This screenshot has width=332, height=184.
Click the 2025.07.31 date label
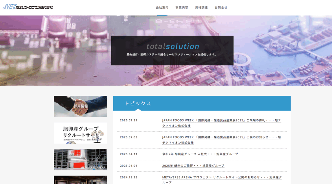pyautogui.click(x=128, y=120)
